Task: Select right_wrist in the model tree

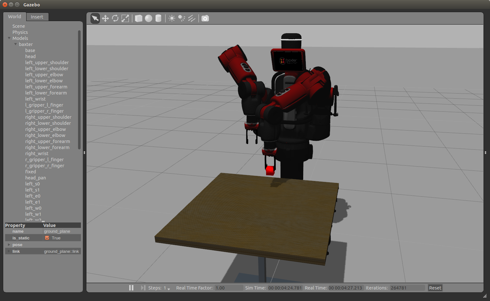Action: pyautogui.click(x=37, y=154)
